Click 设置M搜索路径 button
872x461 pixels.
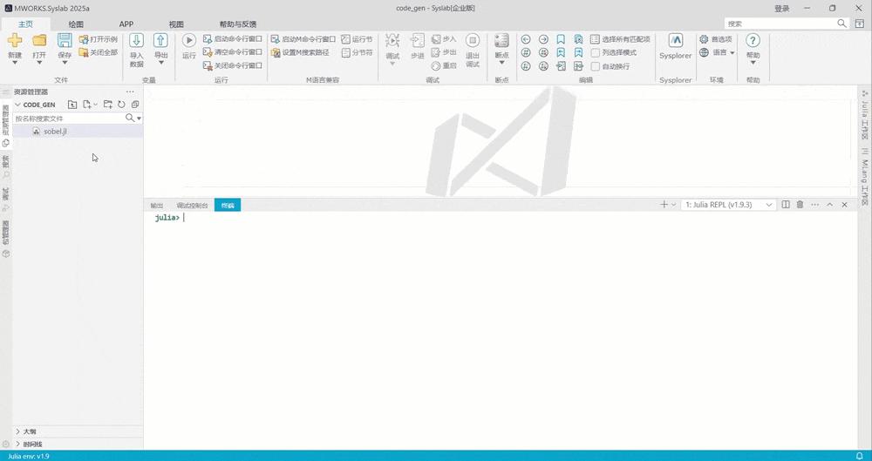pyautogui.click(x=300, y=52)
